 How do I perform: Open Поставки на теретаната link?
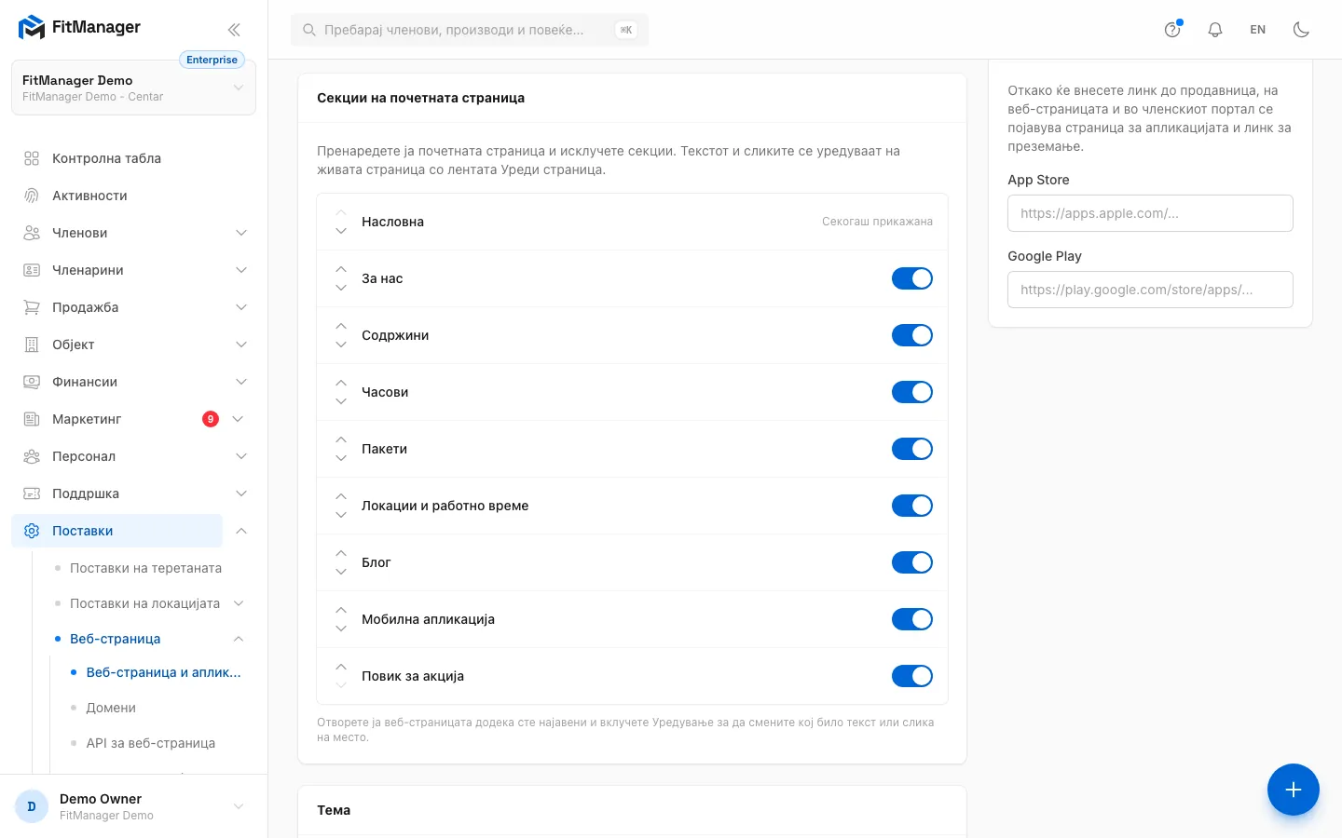(x=145, y=568)
